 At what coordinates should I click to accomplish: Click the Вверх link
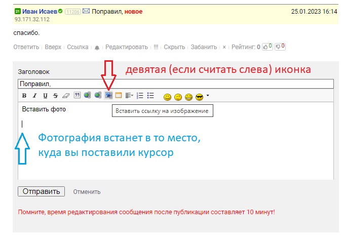point(53,47)
